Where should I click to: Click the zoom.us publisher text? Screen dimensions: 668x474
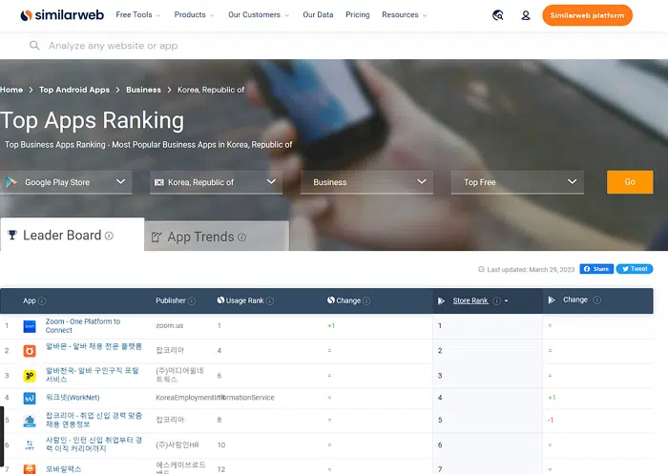click(170, 325)
